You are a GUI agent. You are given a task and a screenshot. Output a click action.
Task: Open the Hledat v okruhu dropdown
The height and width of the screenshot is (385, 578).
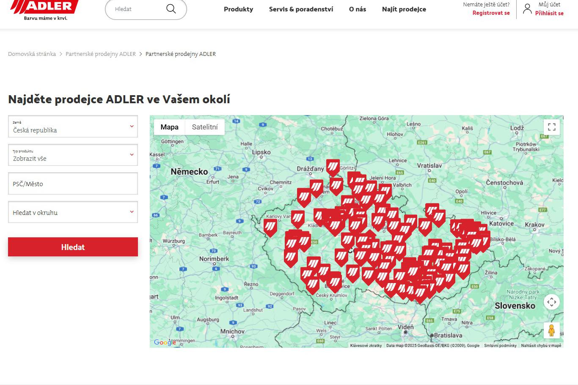73,212
